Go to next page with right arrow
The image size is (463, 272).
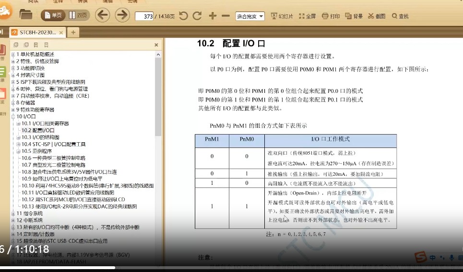(x=122, y=15)
